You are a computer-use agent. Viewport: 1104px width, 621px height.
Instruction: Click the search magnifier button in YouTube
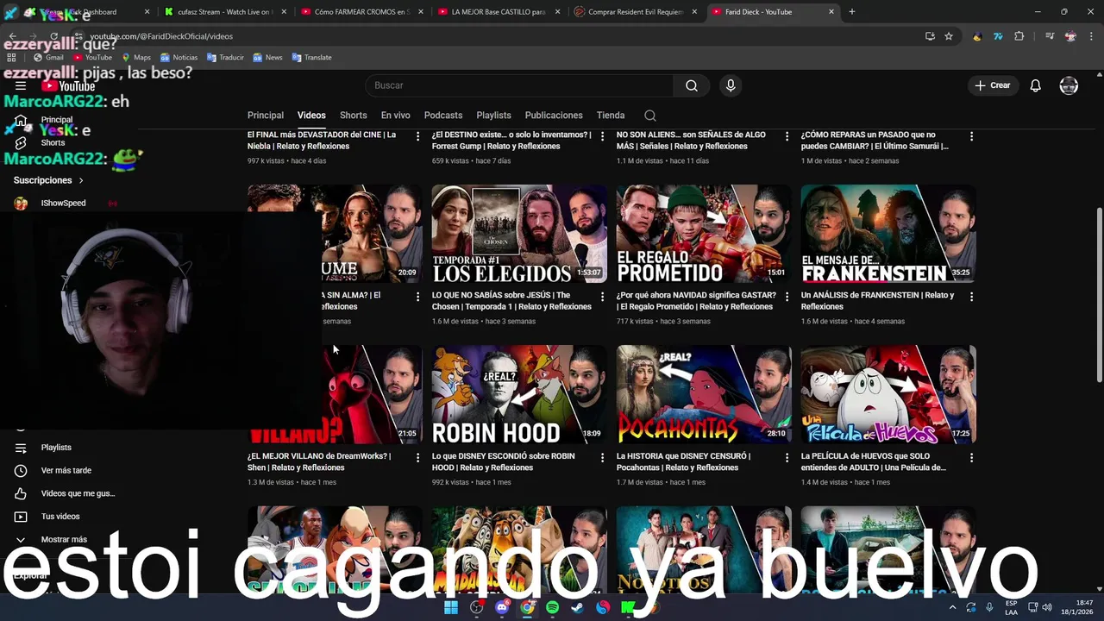coord(692,85)
